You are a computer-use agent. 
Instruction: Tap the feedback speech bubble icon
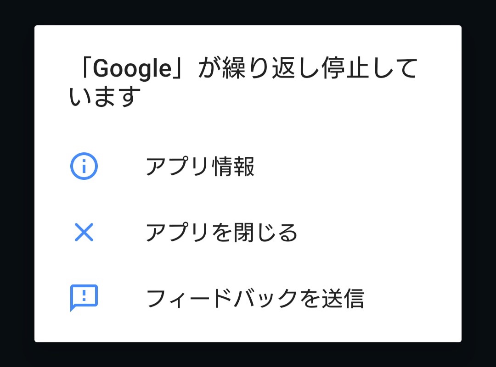click(84, 298)
